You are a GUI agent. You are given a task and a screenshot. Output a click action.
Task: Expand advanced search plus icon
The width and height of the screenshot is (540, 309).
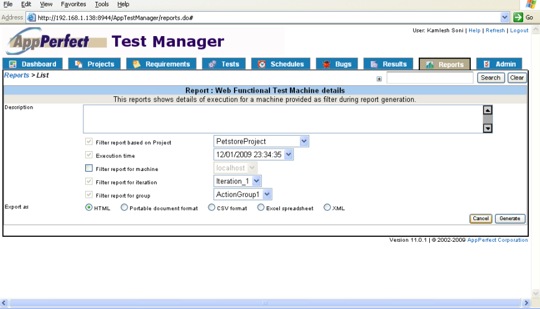tap(379, 79)
